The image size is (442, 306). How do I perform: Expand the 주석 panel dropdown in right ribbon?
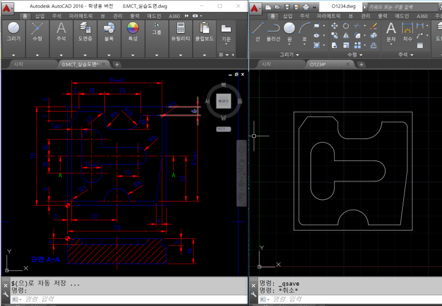(x=406, y=54)
